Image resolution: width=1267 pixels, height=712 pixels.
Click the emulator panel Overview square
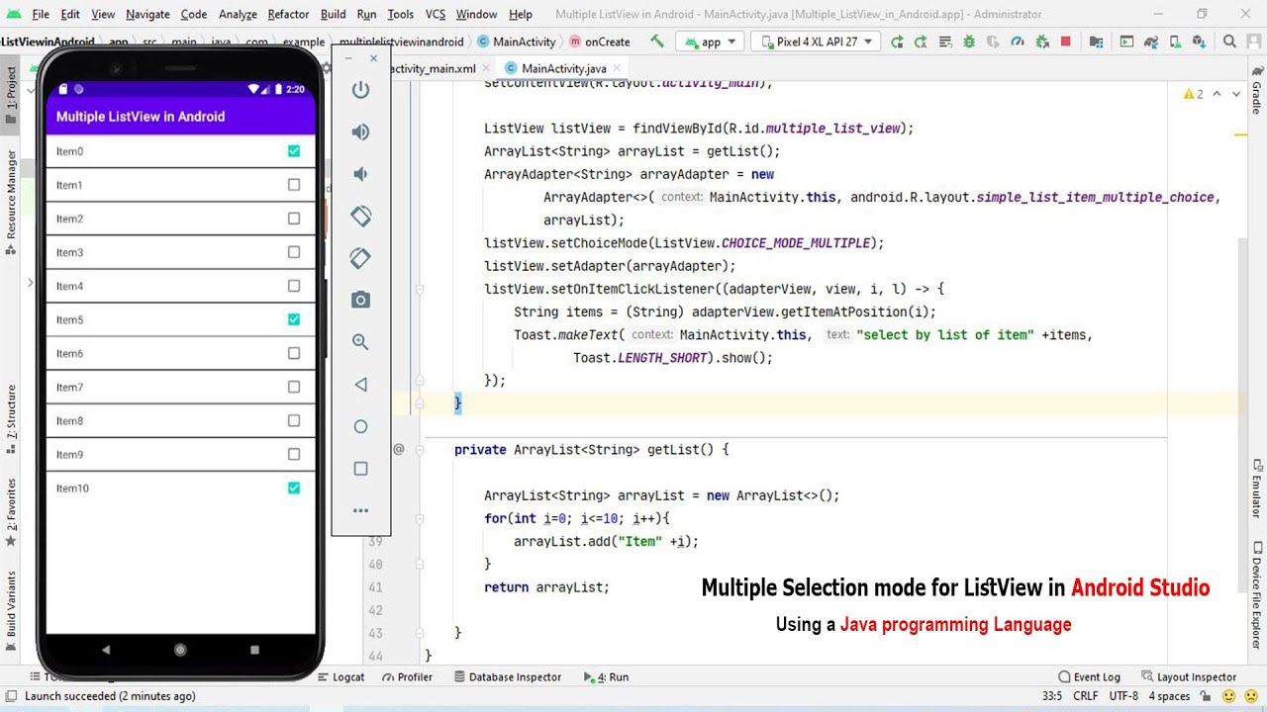coord(360,469)
